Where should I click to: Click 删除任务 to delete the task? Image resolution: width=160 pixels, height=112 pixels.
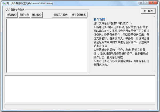click(x=37, y=15)
